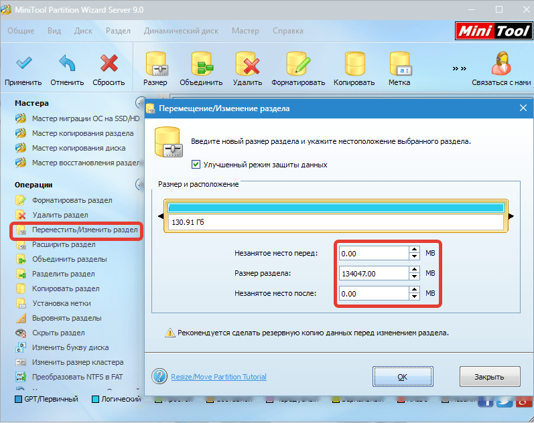534x423 pixels.
Task: Launch Мастер миграции ОС на SSD/HD
Action: (x=78, y=118)
